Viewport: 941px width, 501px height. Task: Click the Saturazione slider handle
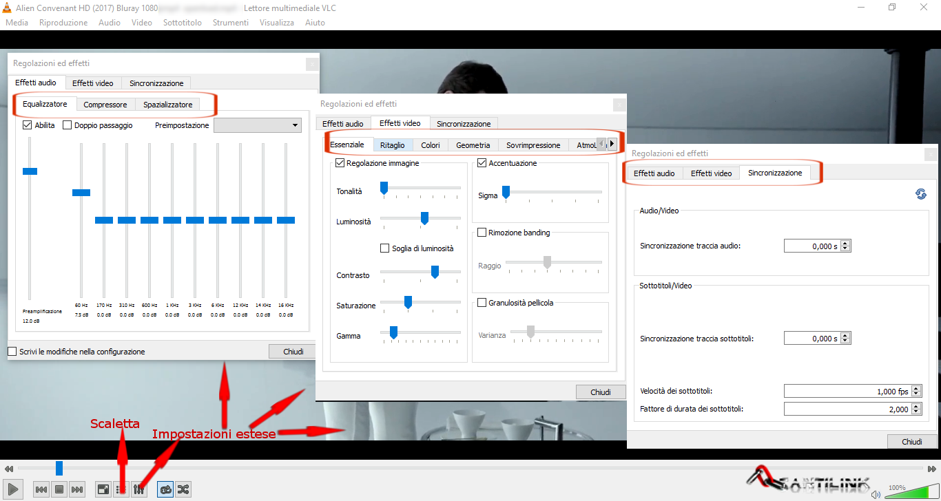click(x=408, y=301)
